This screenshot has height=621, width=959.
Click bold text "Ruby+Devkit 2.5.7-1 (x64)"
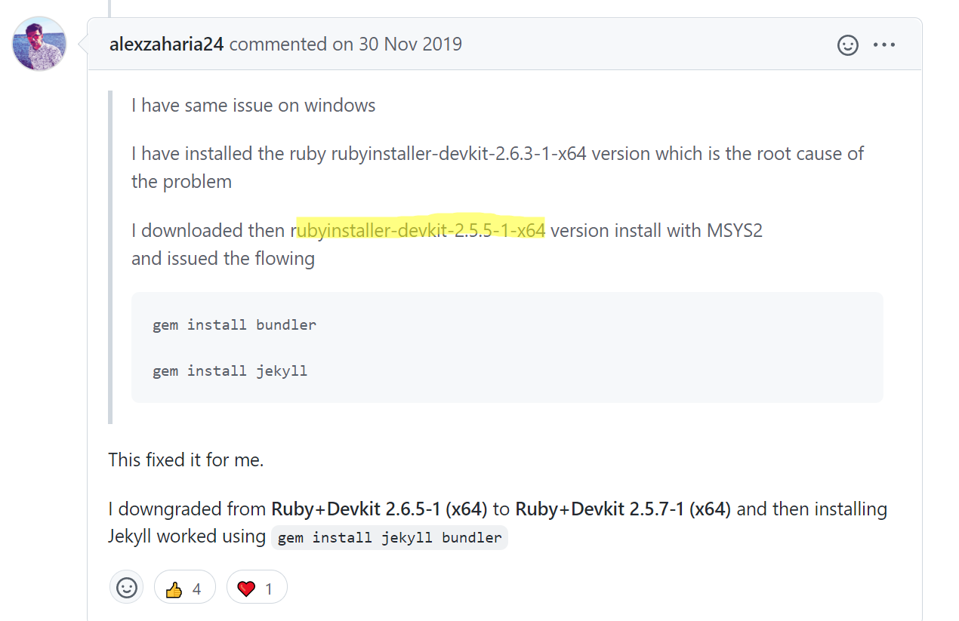[623, 509]
